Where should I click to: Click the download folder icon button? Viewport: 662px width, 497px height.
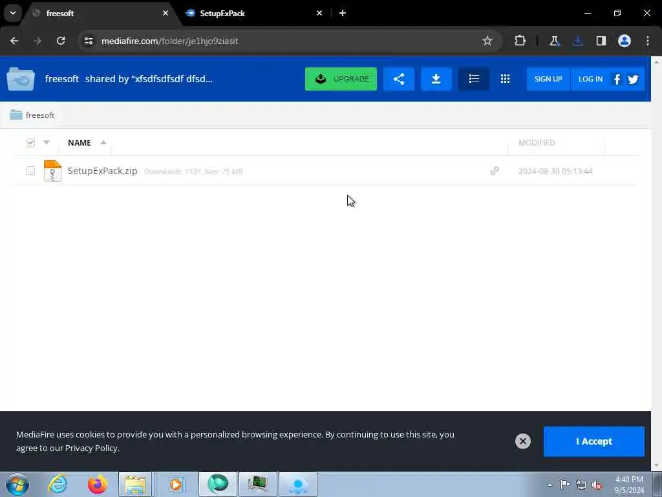(x=436, y=79)
